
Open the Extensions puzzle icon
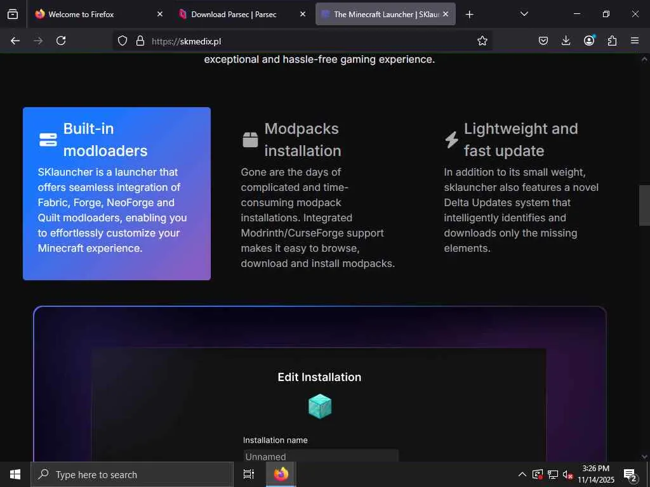(612, 41)
